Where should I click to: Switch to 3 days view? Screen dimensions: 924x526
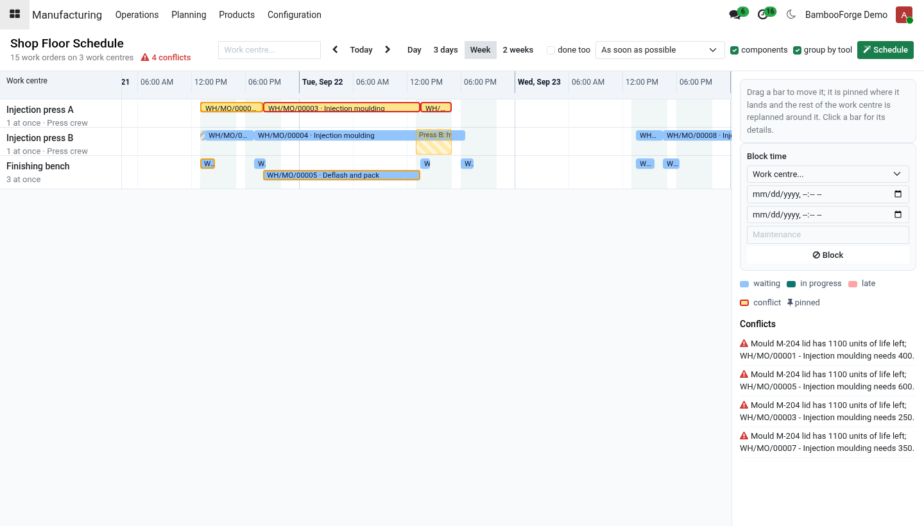[445, 50]
